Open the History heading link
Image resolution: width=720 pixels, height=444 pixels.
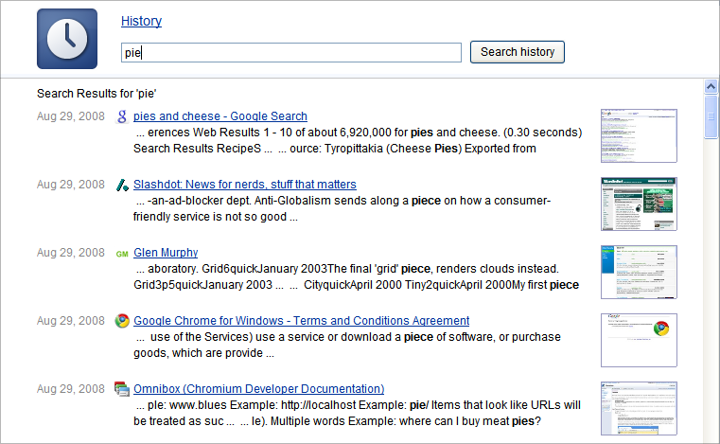click(141, 21)
